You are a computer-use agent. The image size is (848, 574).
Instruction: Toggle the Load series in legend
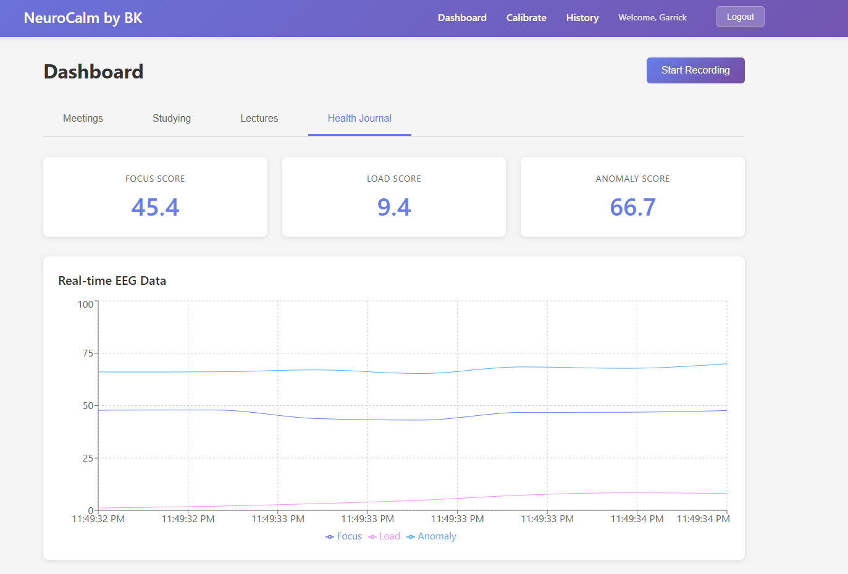(x=384, y=536)
